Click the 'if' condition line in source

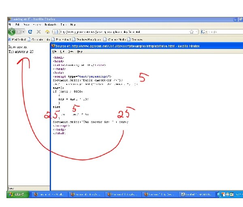click(x=68, y=92)
